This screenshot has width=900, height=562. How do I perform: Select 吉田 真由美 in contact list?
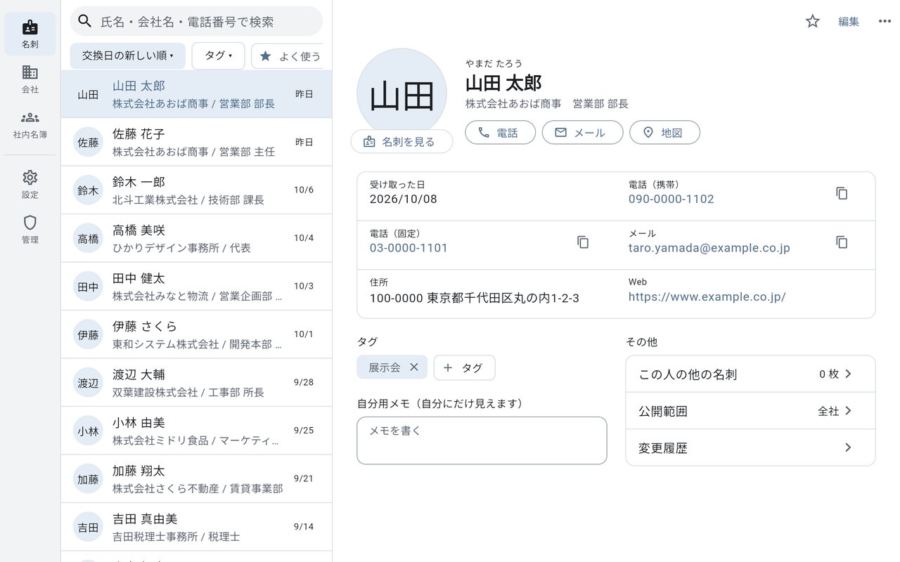196,527
